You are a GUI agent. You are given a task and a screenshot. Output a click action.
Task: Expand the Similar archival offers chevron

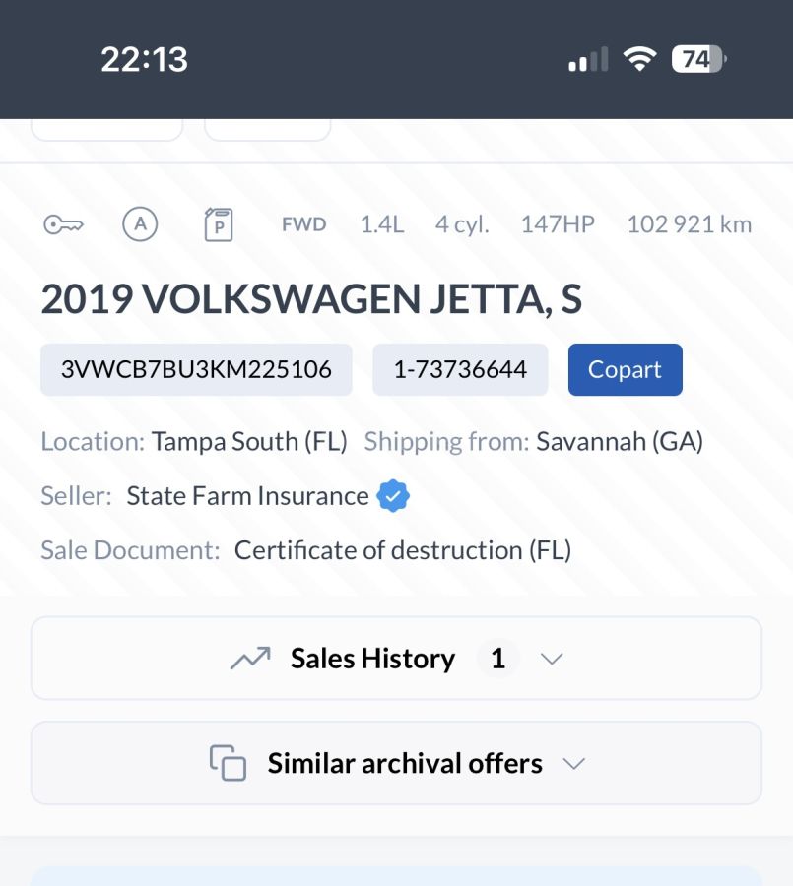pos(573,764)
